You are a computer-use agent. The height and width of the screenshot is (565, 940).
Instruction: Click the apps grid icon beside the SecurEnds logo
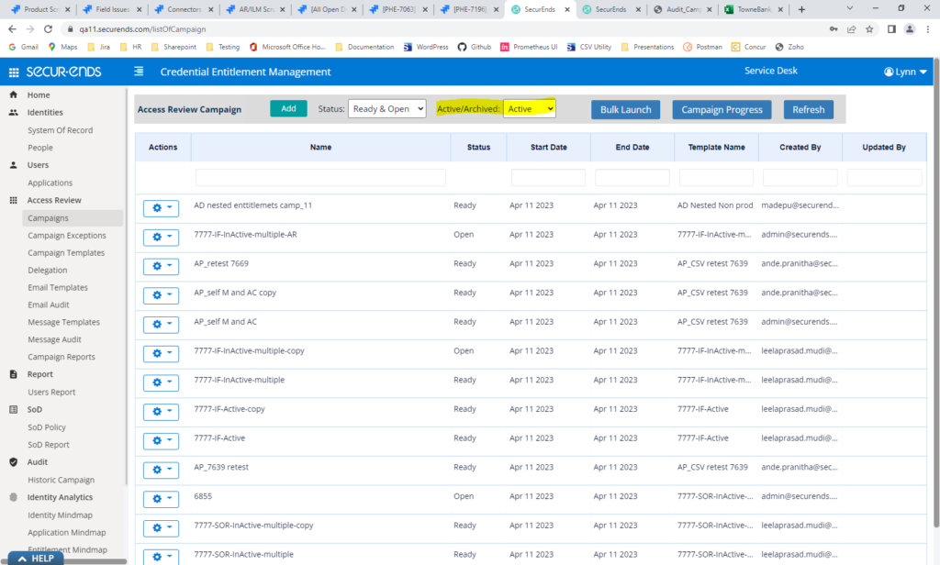click(14, 72)
